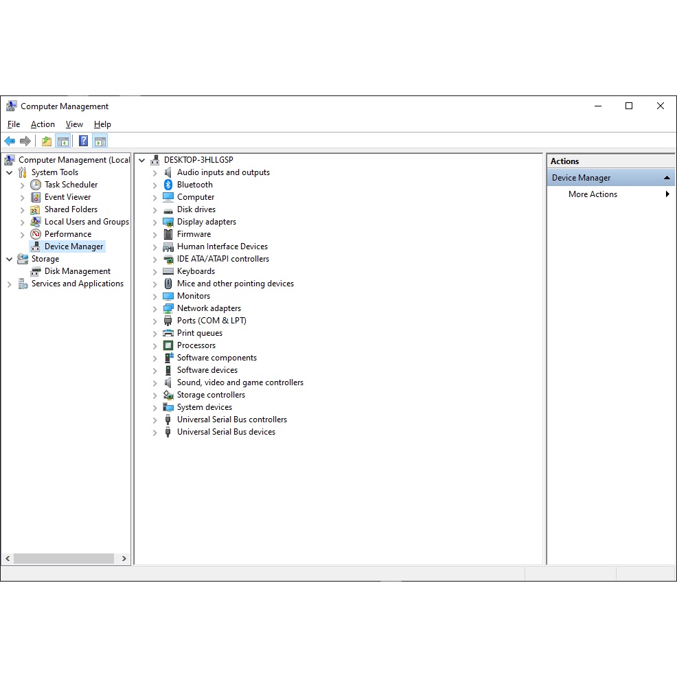
Task: Expand Services and Applications node
Action: (x=10, y=284)
